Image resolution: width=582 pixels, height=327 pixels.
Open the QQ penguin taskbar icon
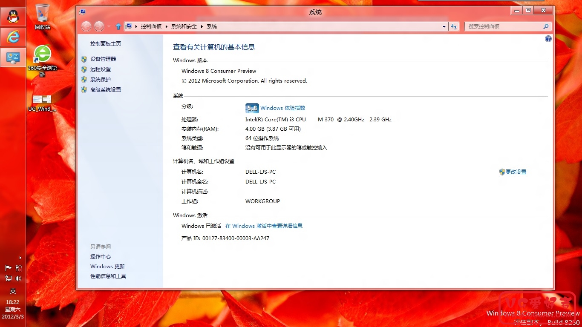(13, 17)
